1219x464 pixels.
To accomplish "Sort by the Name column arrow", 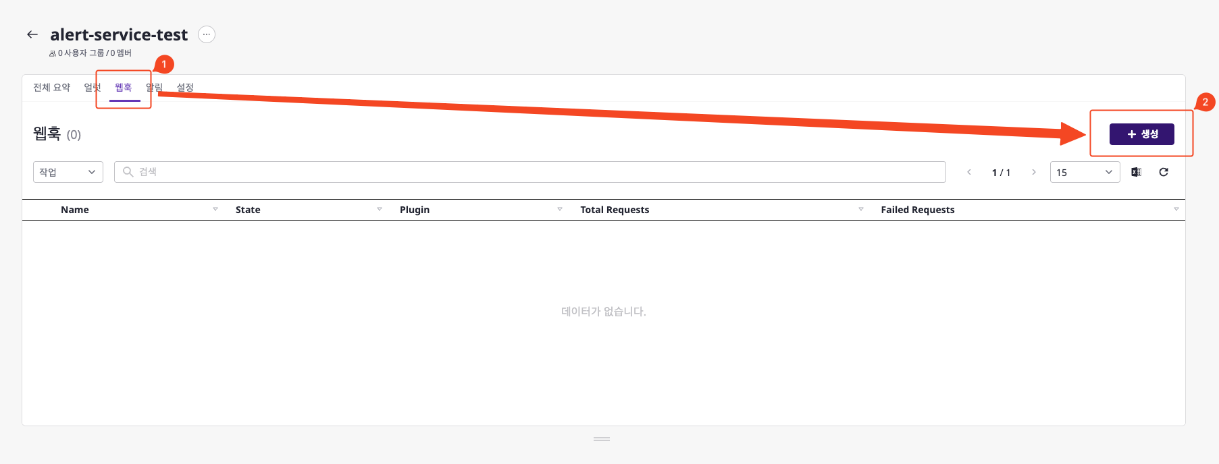I will [x=215, y=209].
